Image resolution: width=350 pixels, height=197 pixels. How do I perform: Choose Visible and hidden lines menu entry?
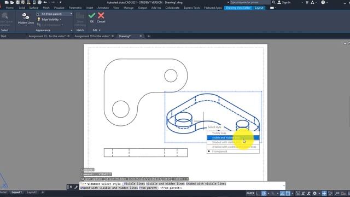tap(234, 137)
